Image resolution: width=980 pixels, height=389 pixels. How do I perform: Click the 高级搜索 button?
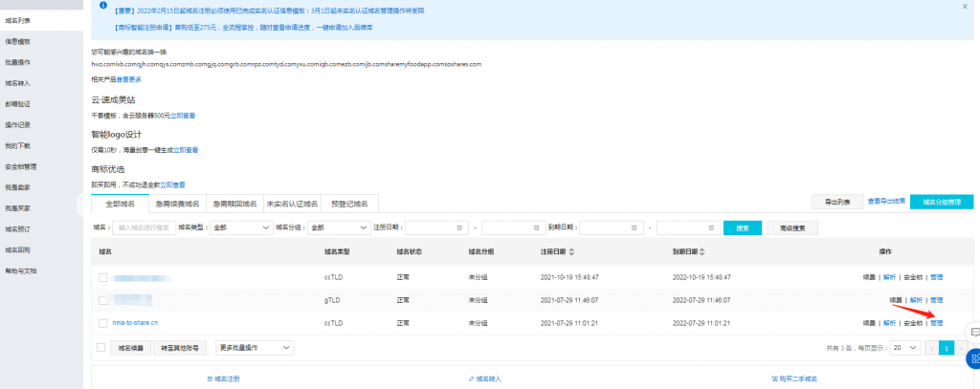(x=792, y=227)
